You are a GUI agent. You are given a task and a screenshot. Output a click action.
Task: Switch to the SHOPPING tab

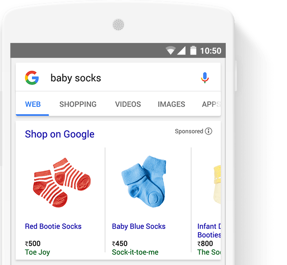coord(78,104)
